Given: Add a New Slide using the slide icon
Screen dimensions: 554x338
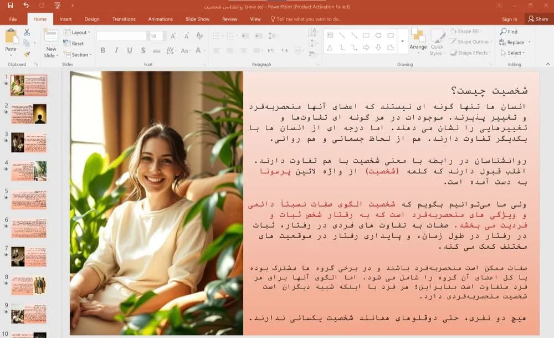Looking at the screenshot, I should (51, 37).
